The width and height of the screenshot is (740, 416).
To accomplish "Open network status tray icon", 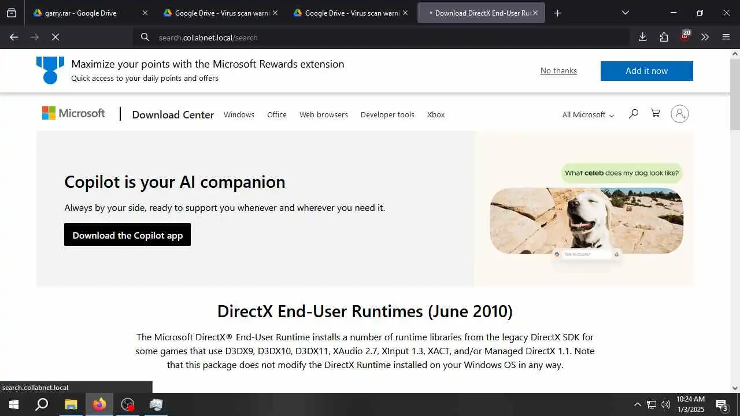I will (652, 404).
